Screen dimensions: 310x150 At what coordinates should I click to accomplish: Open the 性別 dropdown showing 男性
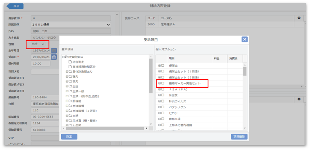coord(38,44)
